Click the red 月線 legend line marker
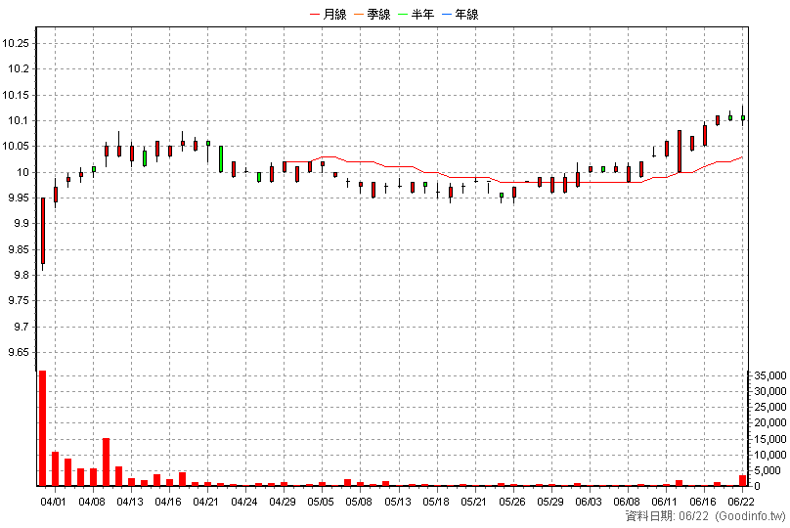The image size is (790, 528). [x=315, y=15]
